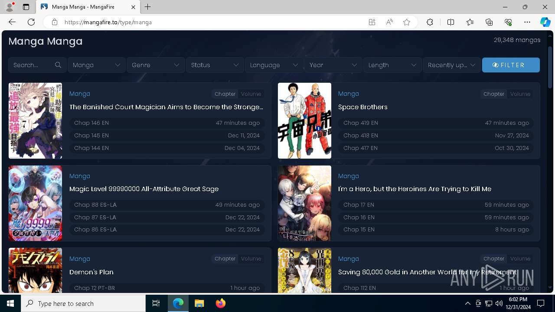This screenshot has height=312, width=555.
Task: Open Chap 146 EN row
Action: pos(167,123)
